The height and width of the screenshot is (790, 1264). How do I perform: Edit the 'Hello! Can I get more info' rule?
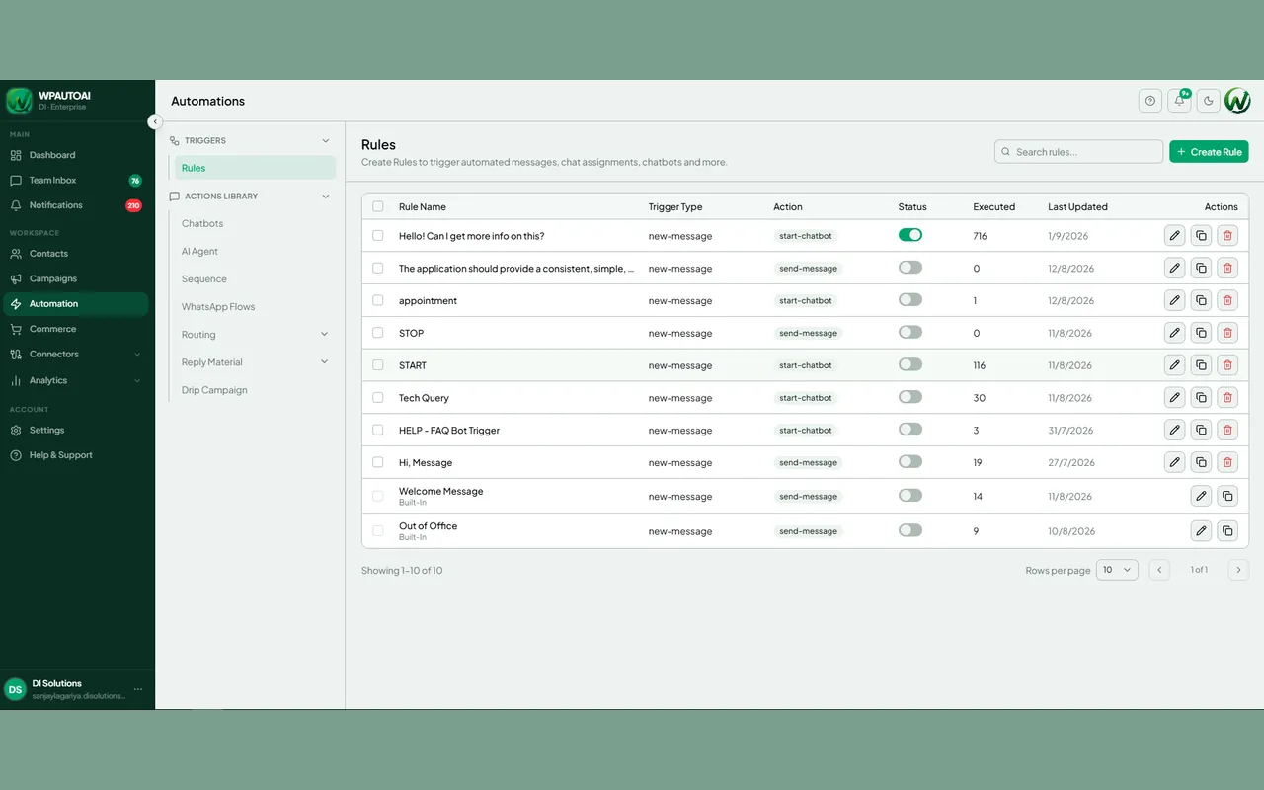pyautogui.click(x=1174, y=235)
